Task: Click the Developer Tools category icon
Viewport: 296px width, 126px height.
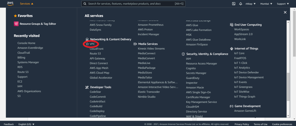Action: point(87,87)
